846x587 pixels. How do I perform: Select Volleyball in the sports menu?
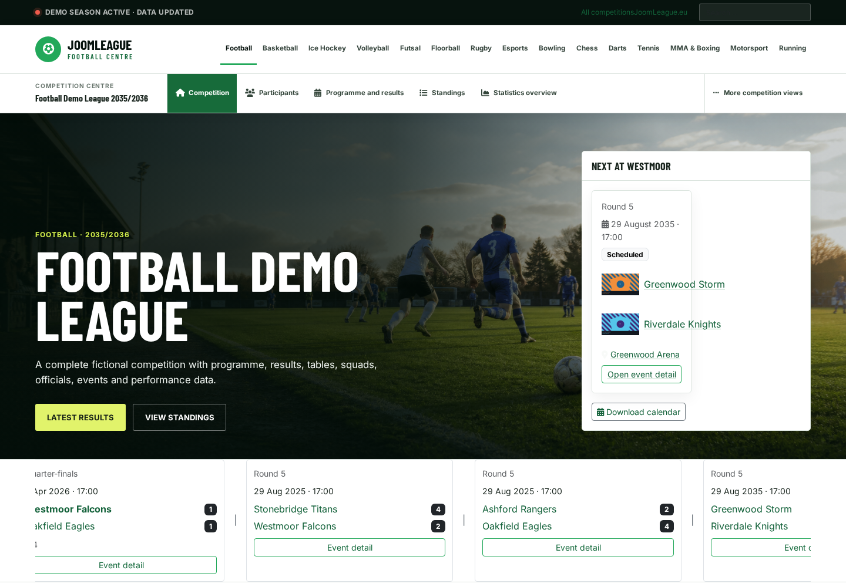[372, 48]
